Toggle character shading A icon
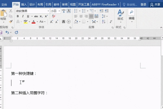Image resolution: width=163 pixels, height=109 pixels. coord(64,22)
